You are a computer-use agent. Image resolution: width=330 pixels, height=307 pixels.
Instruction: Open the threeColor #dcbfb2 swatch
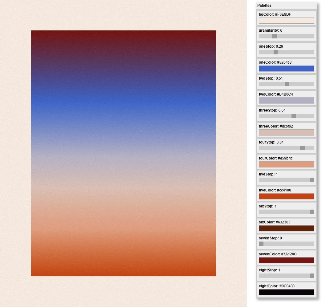pyautogui.click(x=287, y=132)
